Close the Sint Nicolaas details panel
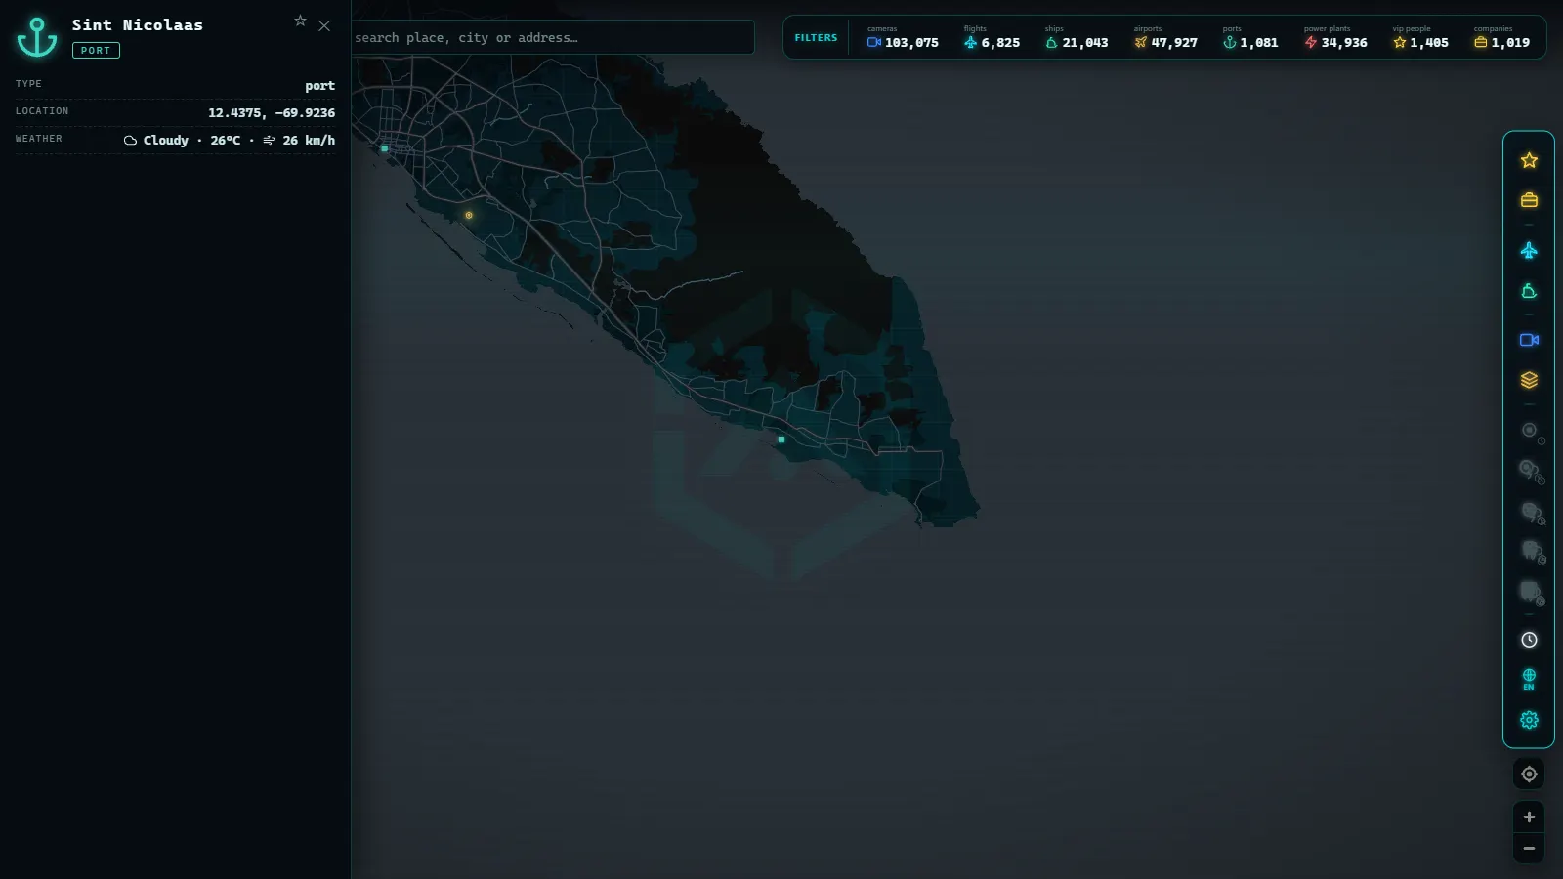Image resolution: width=1563 pixels, height=879 pixels. [x=324, y=26]
